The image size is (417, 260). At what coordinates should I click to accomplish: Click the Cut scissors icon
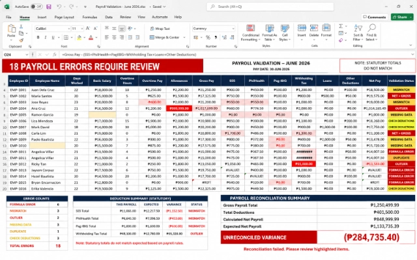pos(22,27)
